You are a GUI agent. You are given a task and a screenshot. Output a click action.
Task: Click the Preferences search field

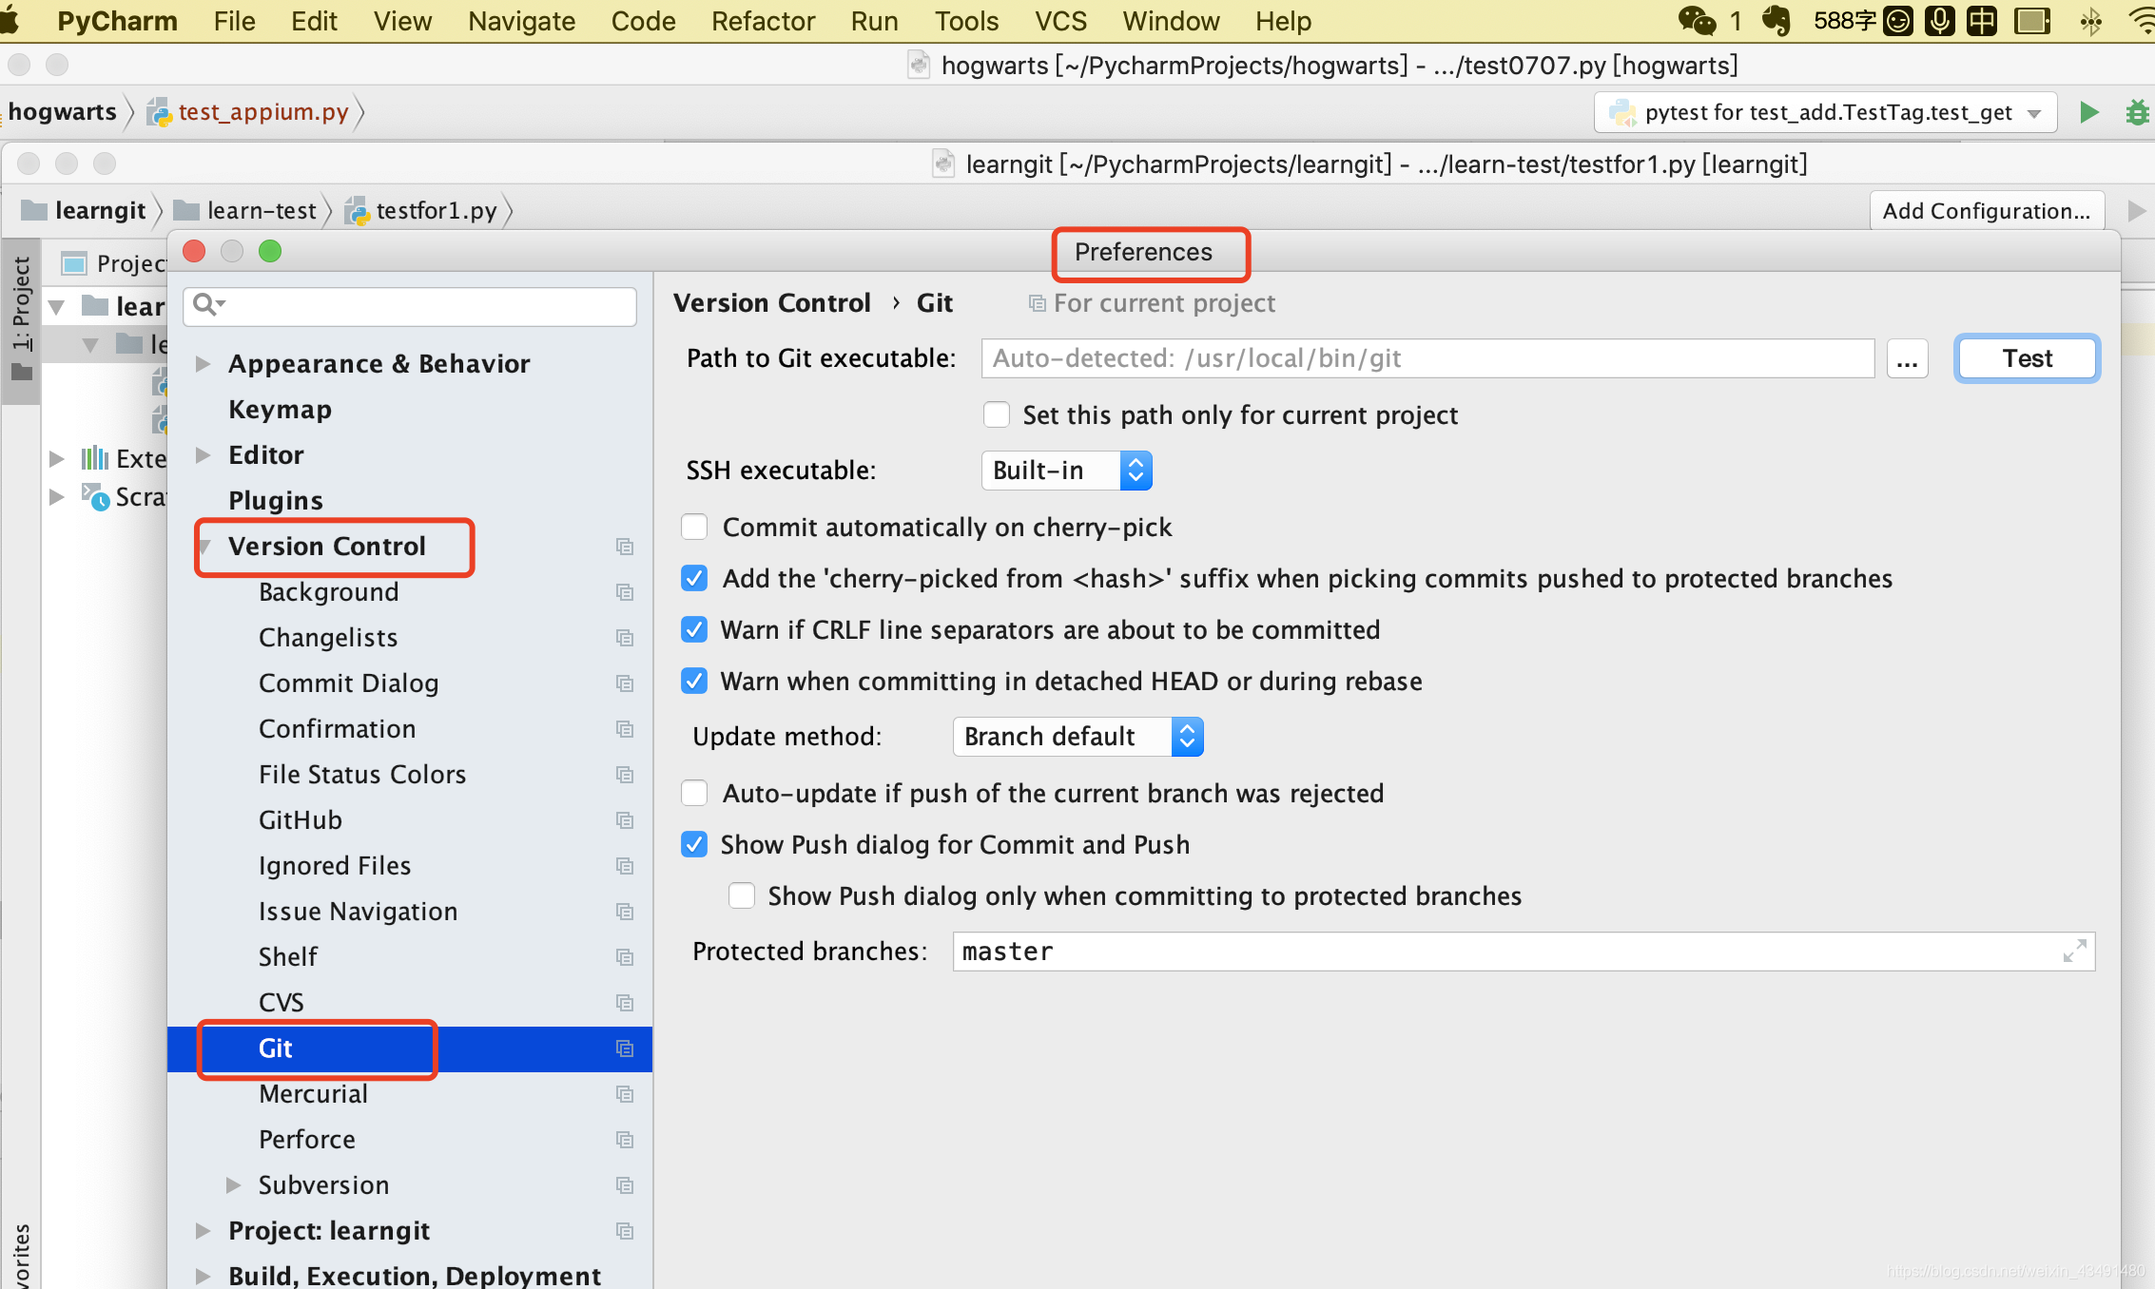pyautogui.click(x=410, y=305)
